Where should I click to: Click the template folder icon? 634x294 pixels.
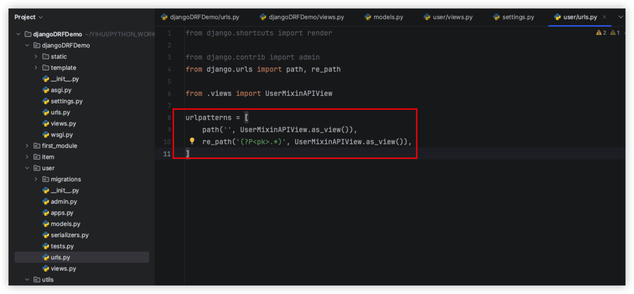pos(46,68)
